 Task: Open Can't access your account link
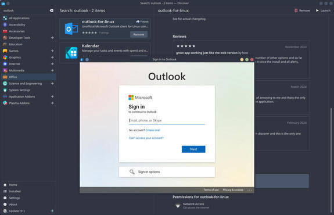click(x=146, y=138)
